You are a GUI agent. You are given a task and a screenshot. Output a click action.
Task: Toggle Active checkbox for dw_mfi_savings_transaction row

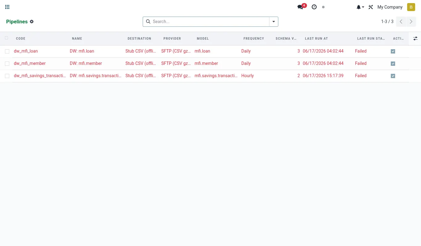[x=393, y=76]
